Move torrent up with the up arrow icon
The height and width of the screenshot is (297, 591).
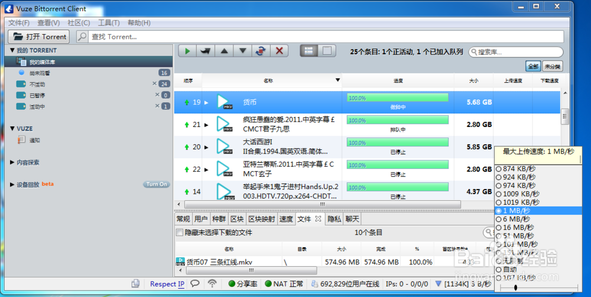[x=224, y=51]
